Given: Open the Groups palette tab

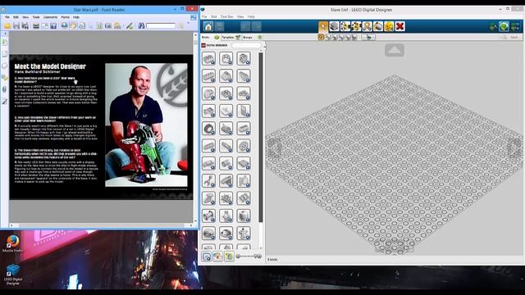Looking at the screenshot, I should click(x=252, y=37).
